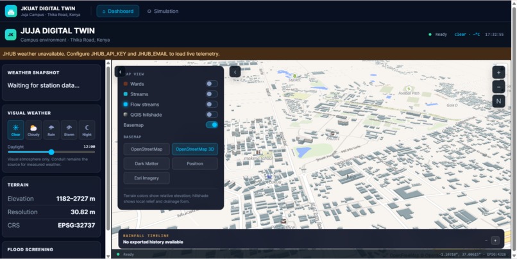Click the CRS value EPSG:32737

click(76, 226)
